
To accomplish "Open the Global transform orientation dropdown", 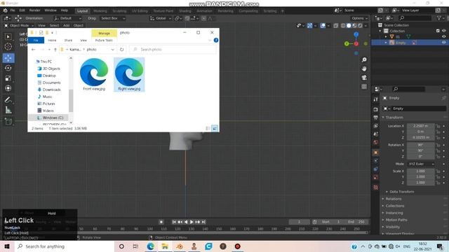I will (x=161, y=18).
